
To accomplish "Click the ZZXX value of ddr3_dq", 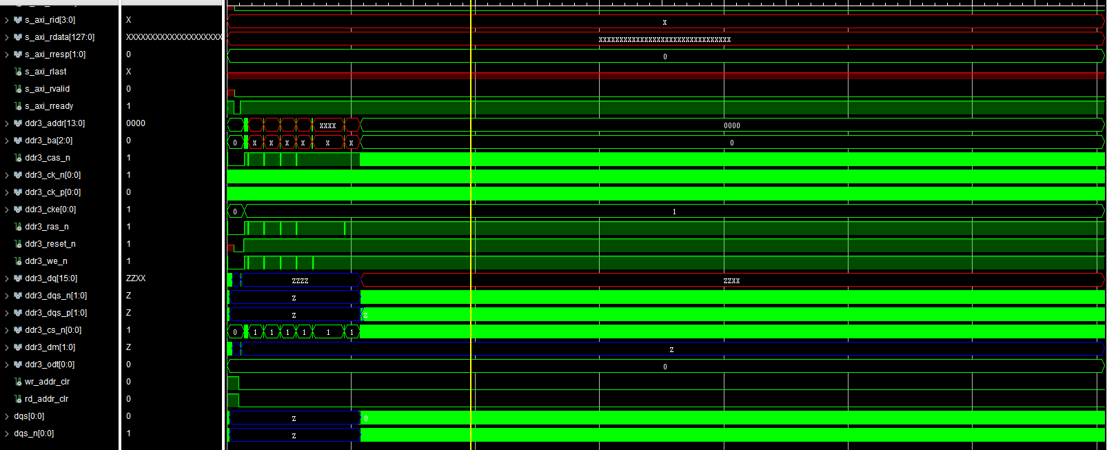I will coord(136,278).
